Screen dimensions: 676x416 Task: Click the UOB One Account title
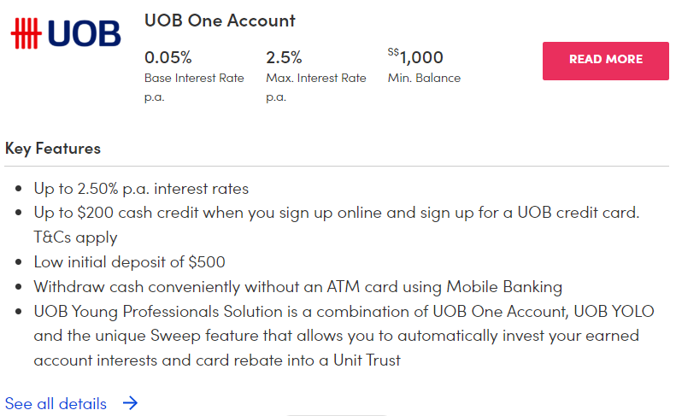[x=220, y=21]
